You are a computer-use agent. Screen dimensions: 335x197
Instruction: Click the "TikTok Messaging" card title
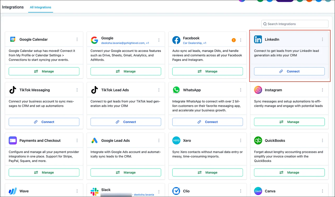tap(35, 90)
